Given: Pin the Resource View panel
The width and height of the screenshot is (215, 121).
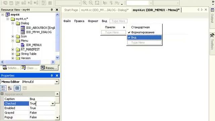Looking at the screenshot, I should point(52,10).
